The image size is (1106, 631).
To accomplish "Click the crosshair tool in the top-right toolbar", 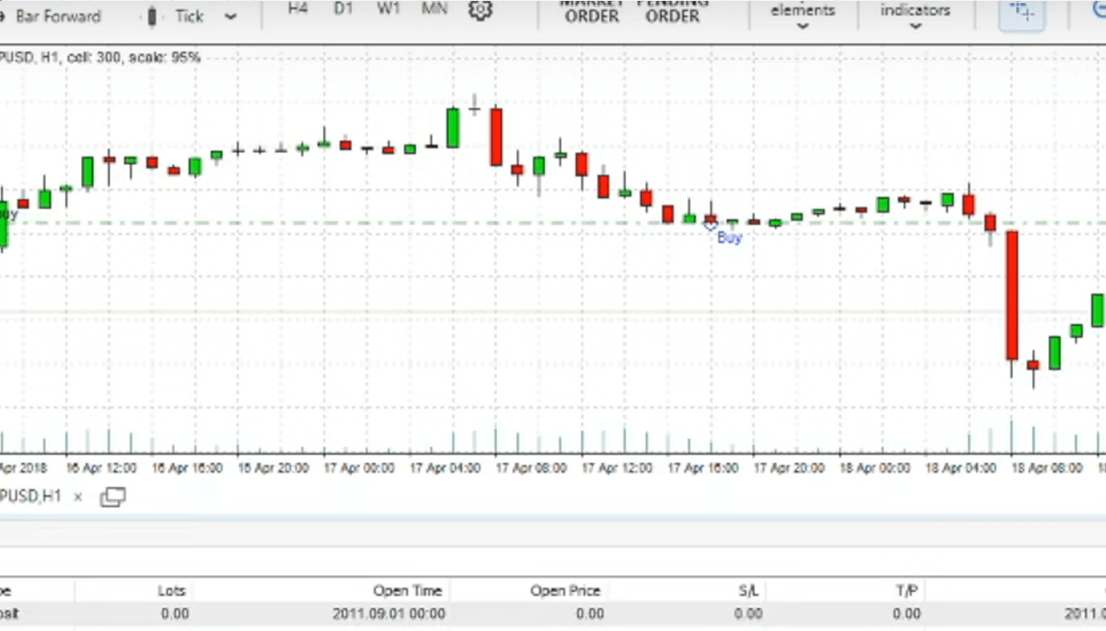I will [x=1021, y=13].
